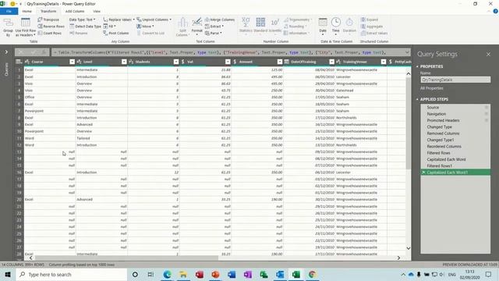The width and height of the screenshot is (499, 281).
Task: Open the Unpivot Columns dropdown
Action: [154, 20]
